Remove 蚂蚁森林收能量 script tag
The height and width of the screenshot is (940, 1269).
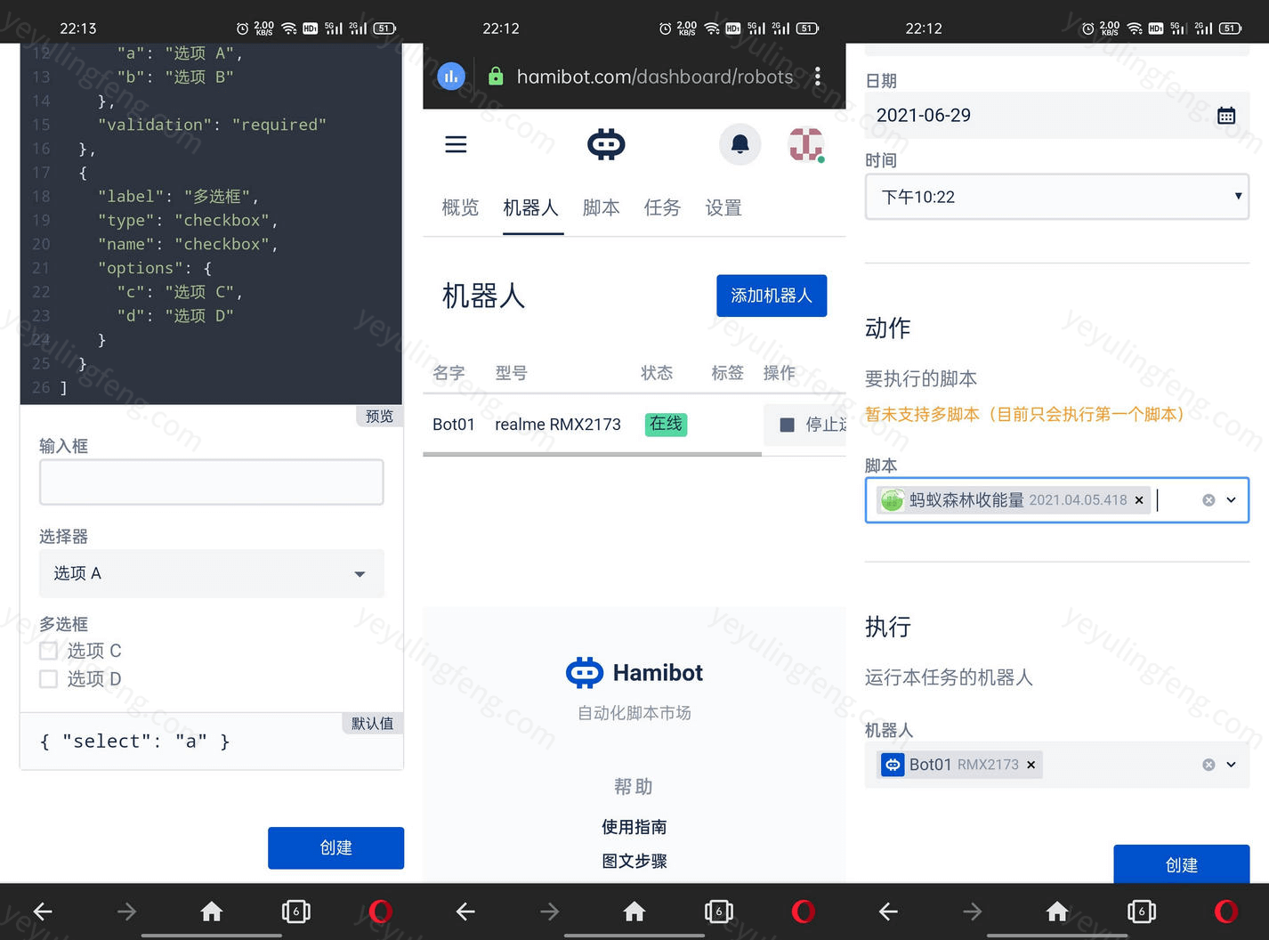1139,500
